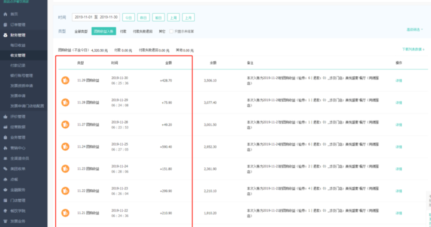Viewport: 431px width, 227px height.
Task: Filter the time range to 今日
Action: click(128, 17)
